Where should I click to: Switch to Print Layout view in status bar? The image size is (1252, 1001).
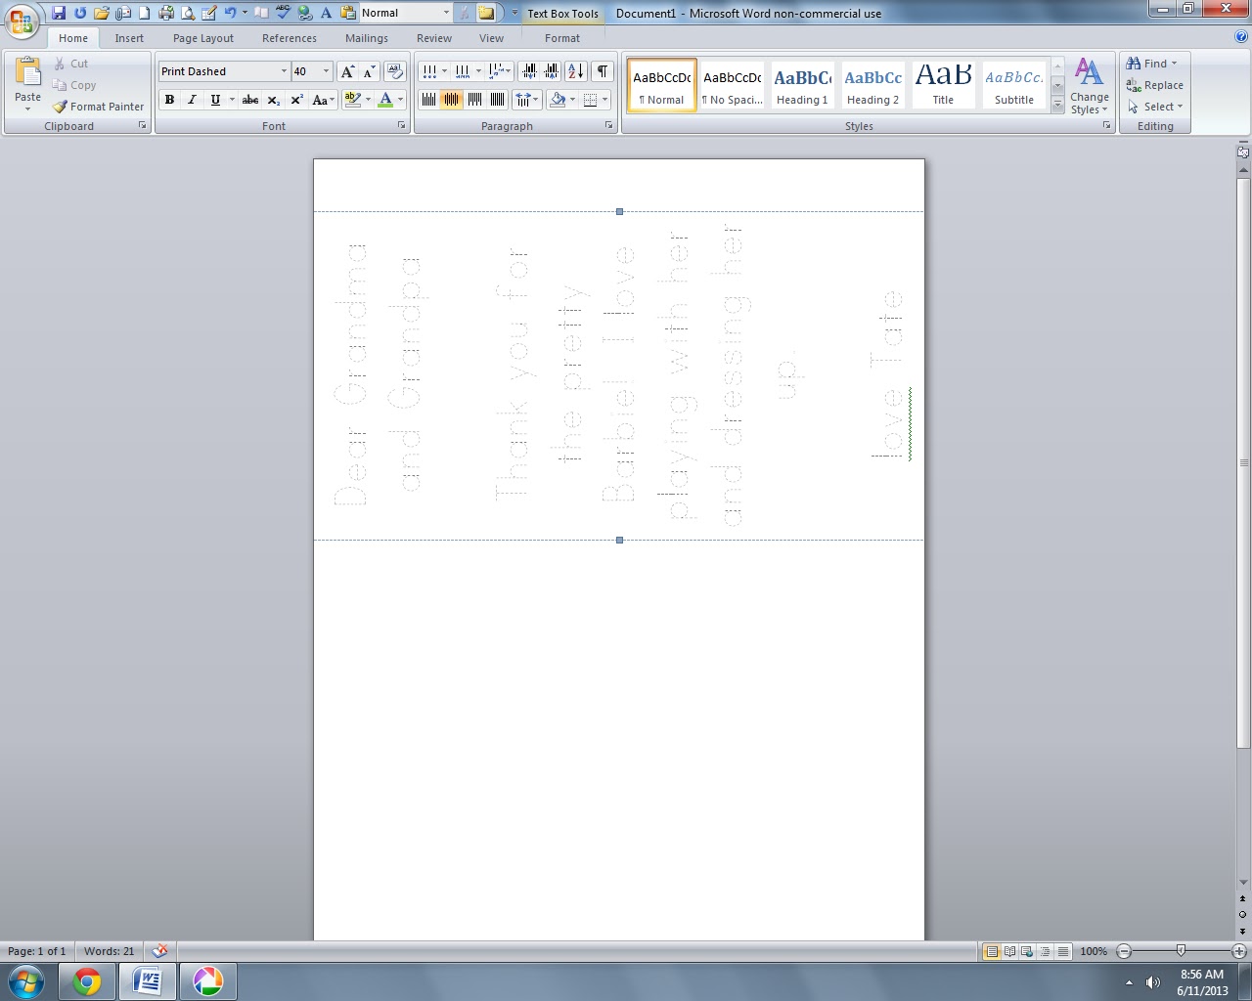pyautogui.click(x=992, y=951)
